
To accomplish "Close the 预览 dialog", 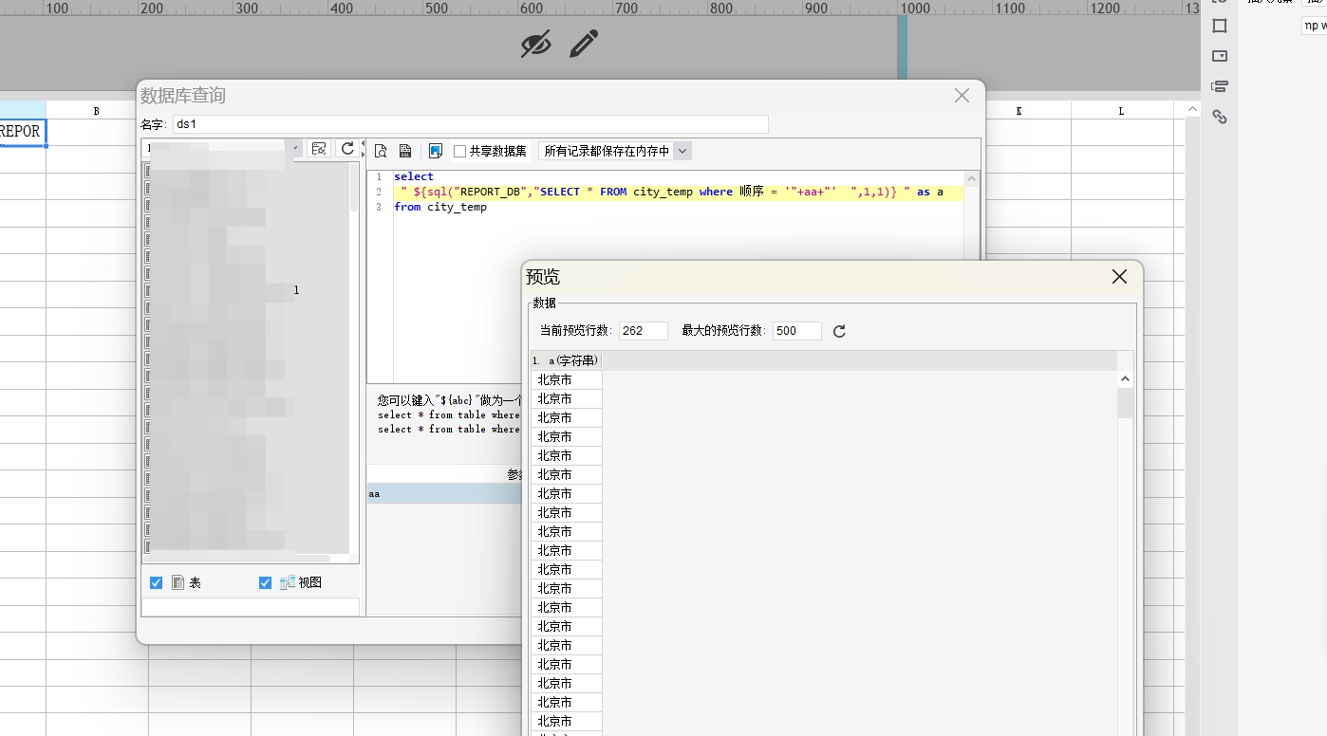I will (1119, 276).
